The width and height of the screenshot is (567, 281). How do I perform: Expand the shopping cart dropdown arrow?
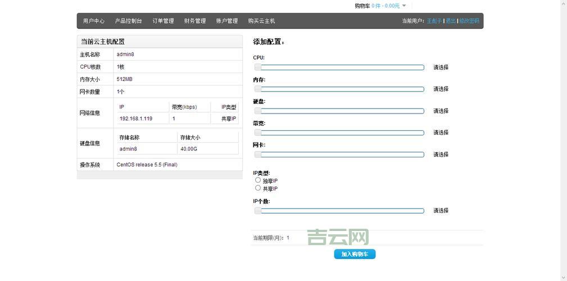click(404, 6)
